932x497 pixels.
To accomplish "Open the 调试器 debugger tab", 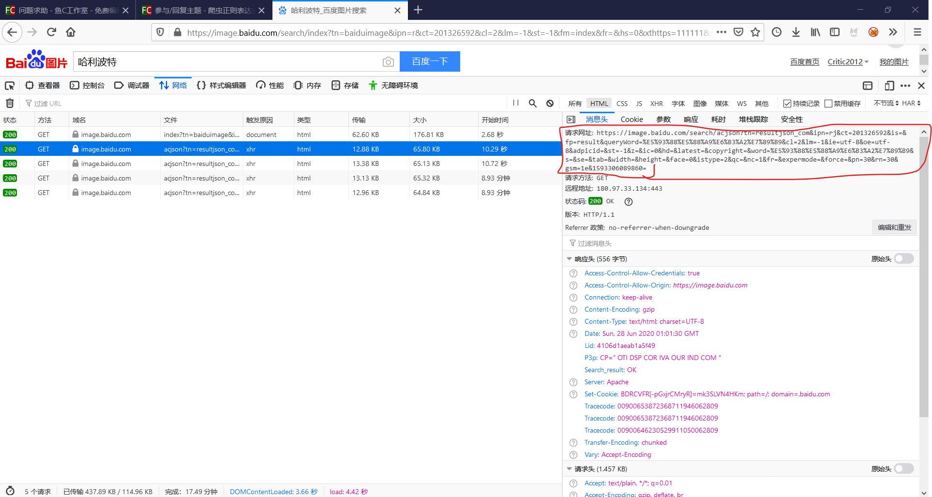I will pyautogui.click(x=132, y=86).
